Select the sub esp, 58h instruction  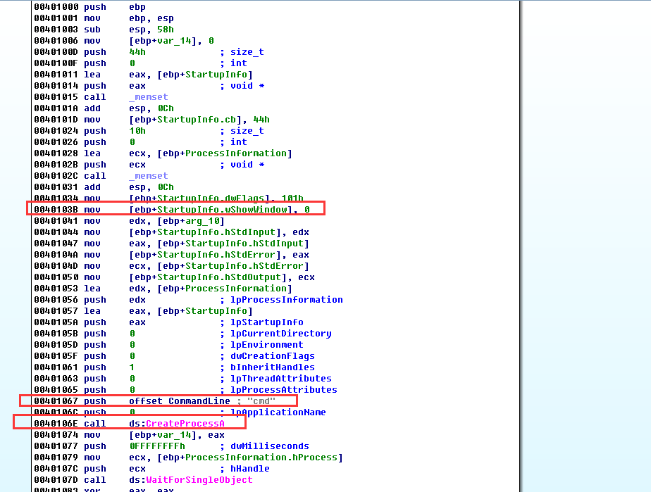[104, 30]
